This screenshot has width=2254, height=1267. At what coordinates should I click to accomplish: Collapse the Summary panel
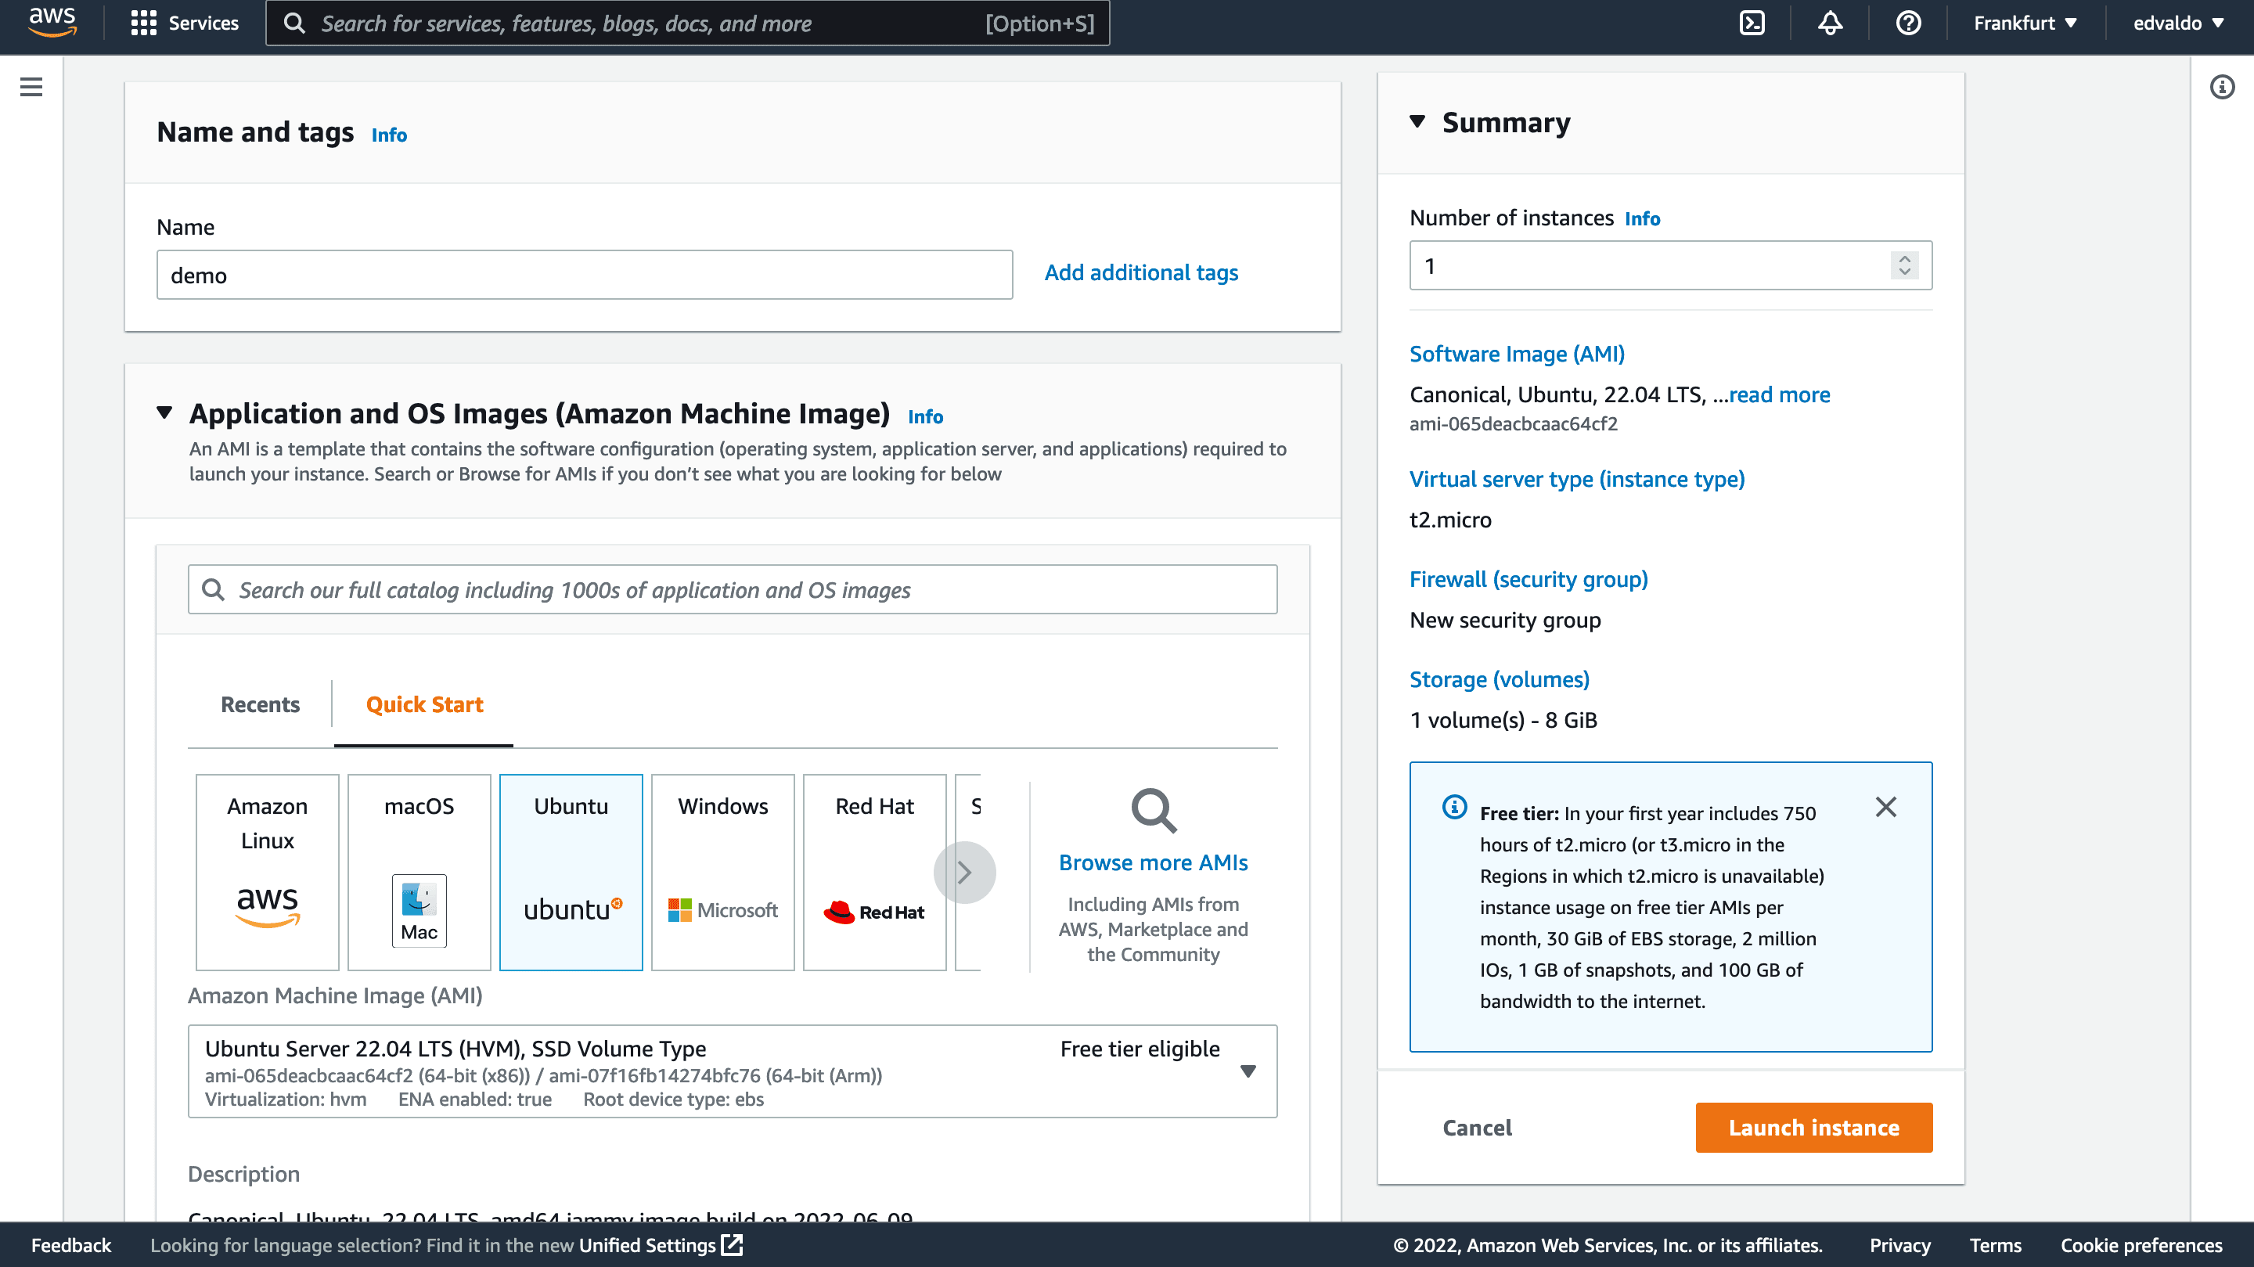coord(1417,121)
